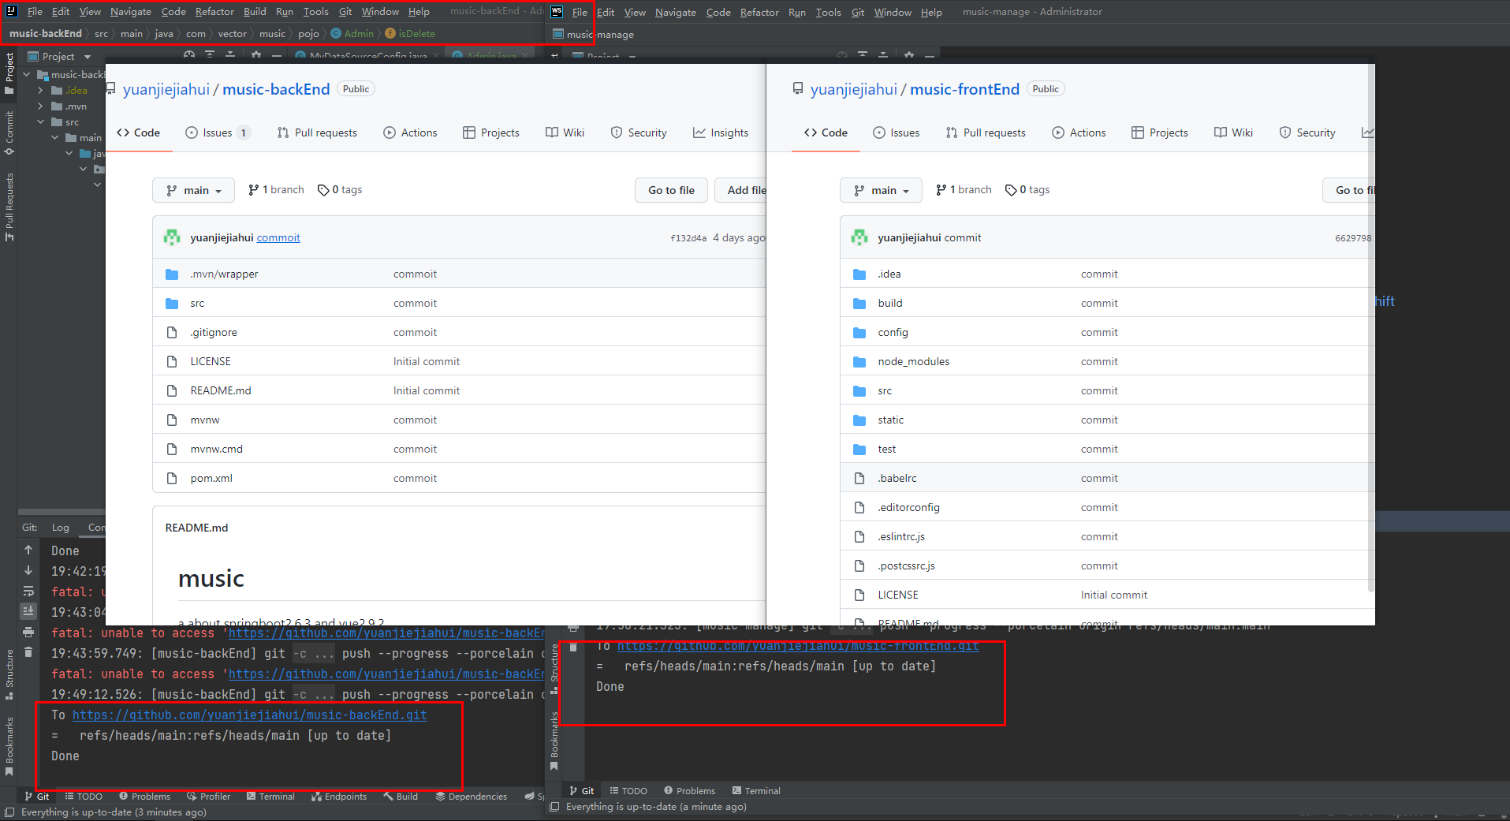Click the 'vector' segment in the breadcrumb path

233,33
